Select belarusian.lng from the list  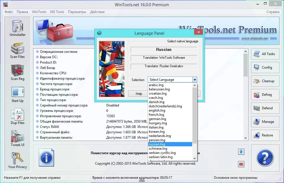click(170, 89)
